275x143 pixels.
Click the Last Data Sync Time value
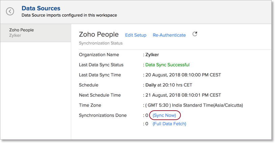[x=183, y=75]
